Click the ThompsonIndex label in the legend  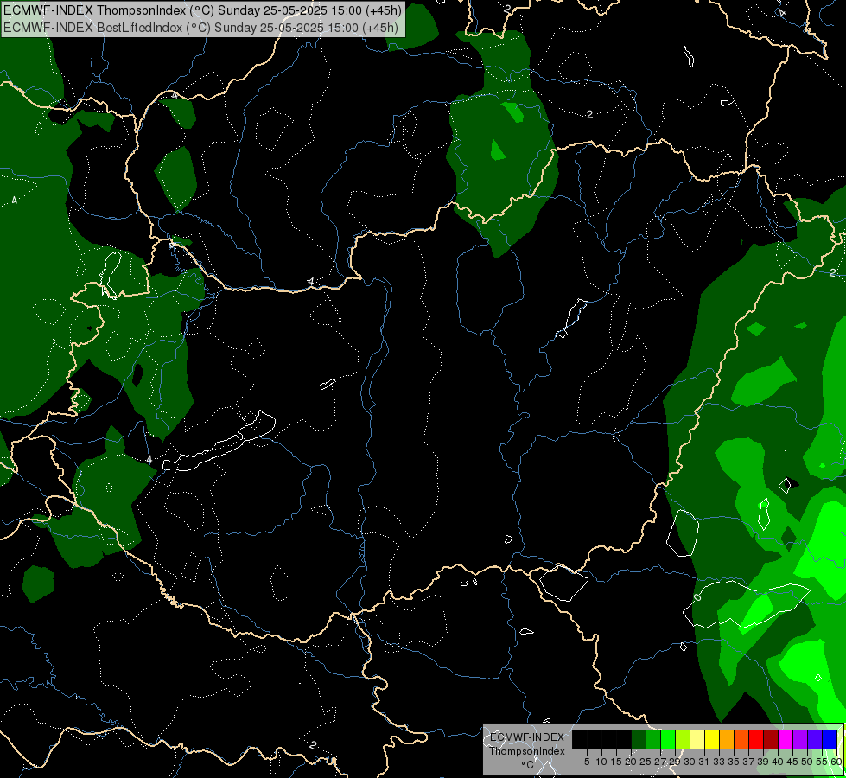click(527, 751)
